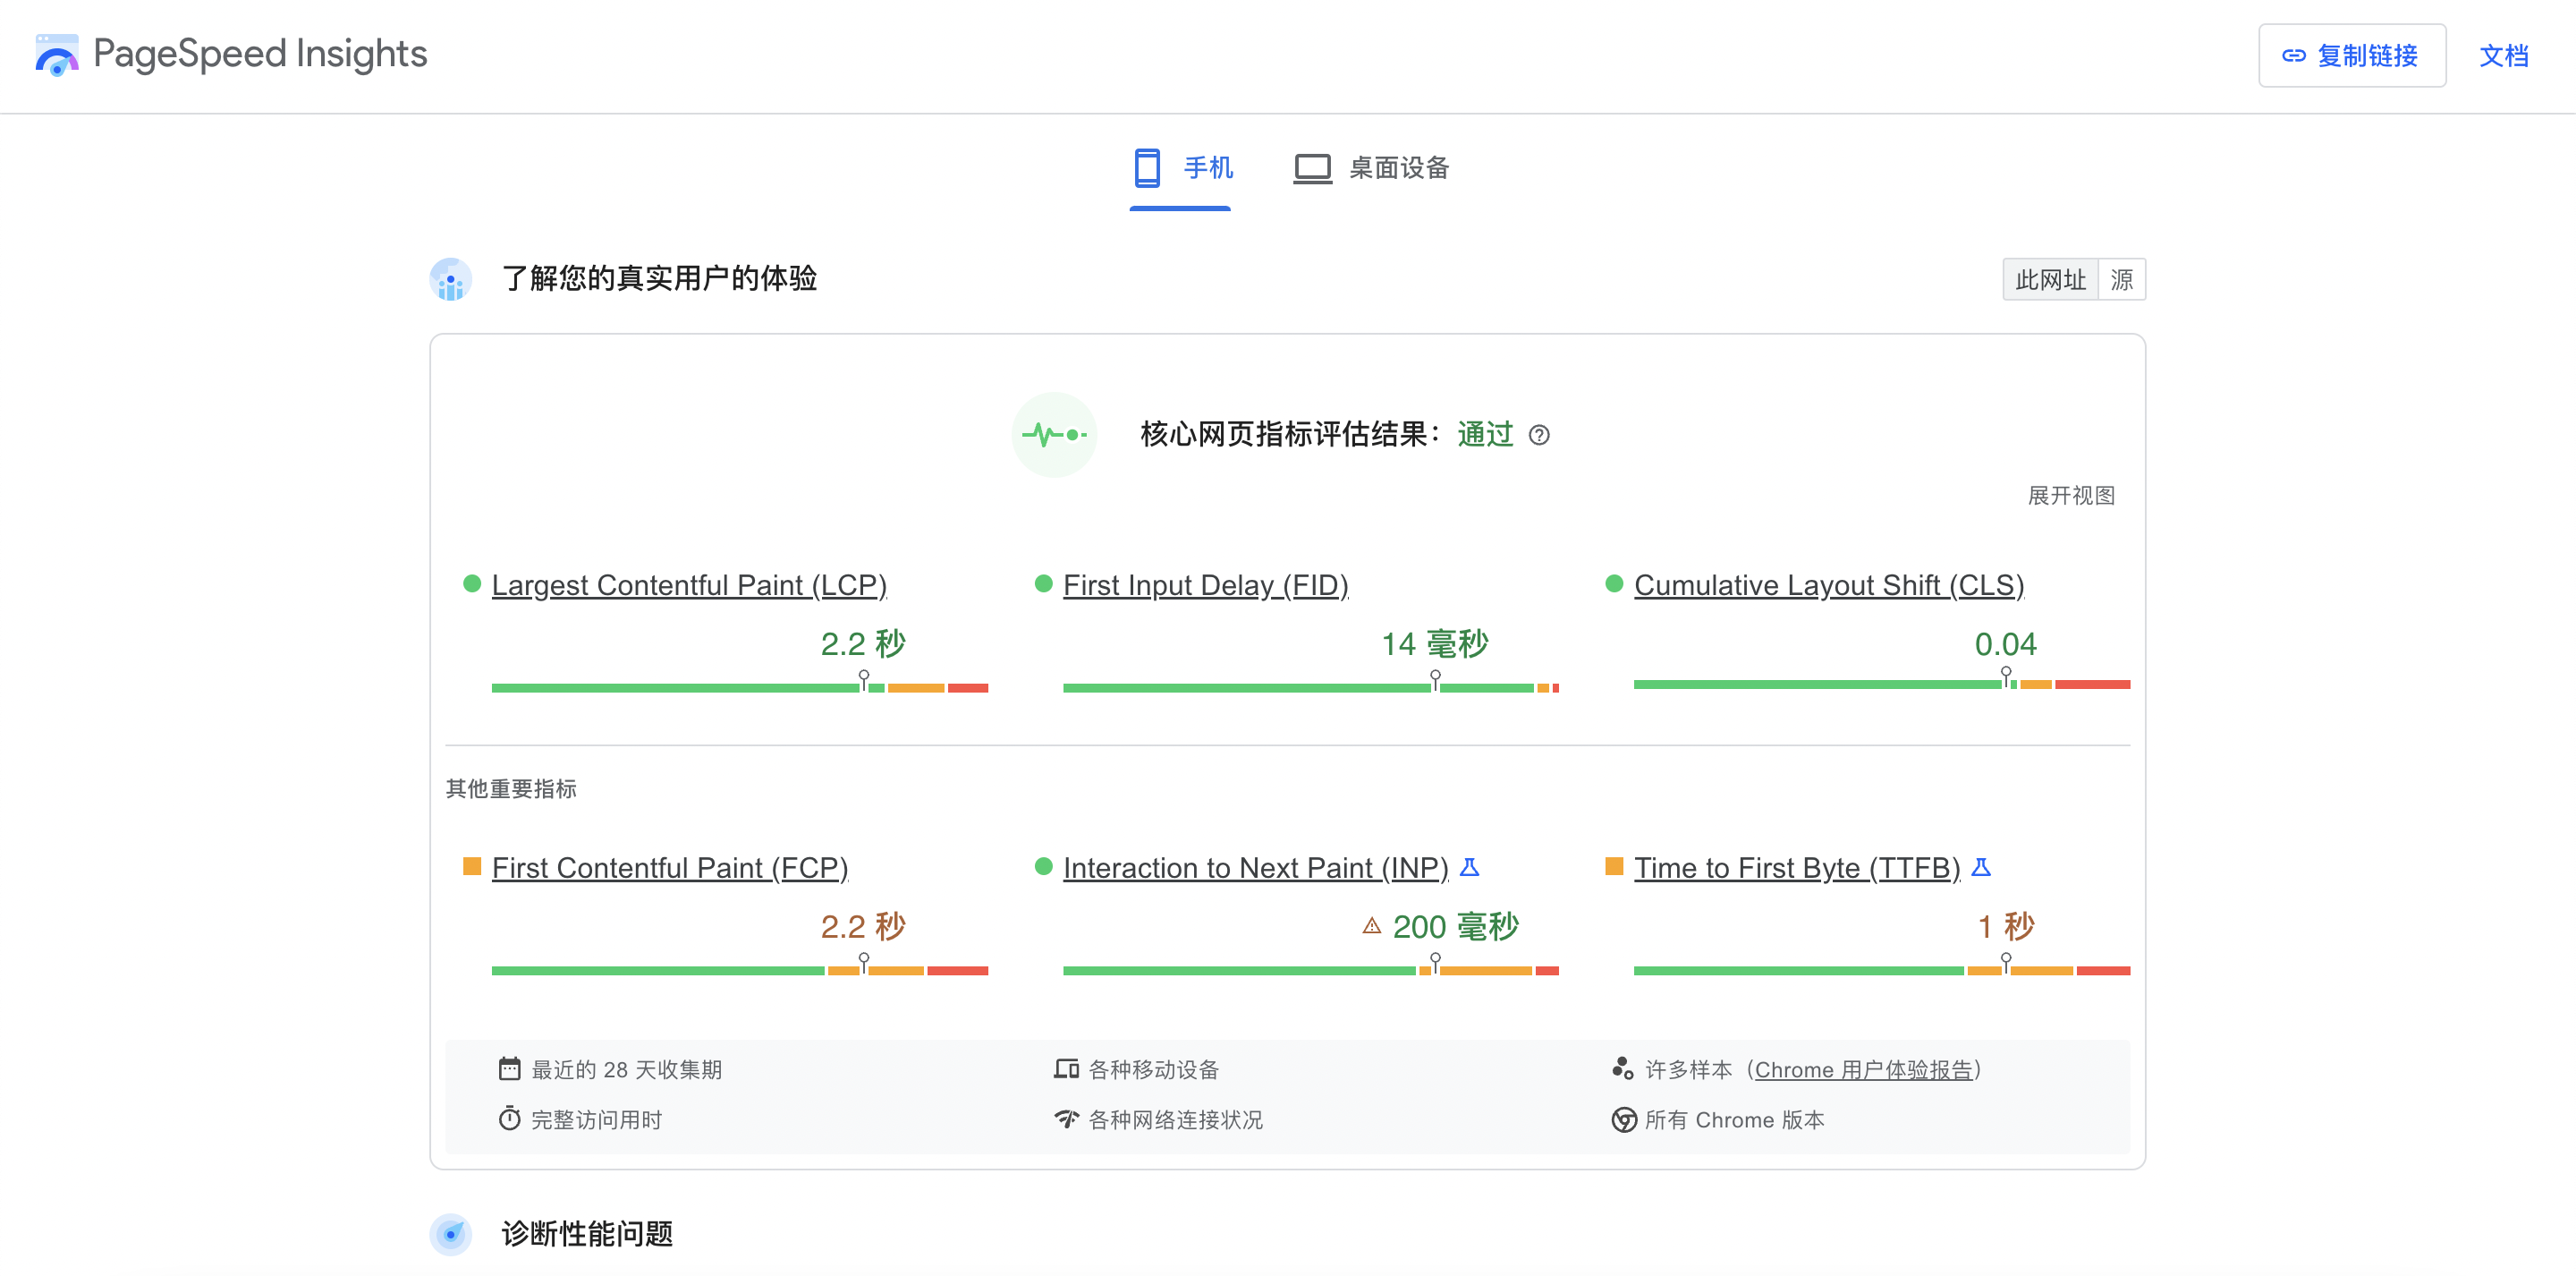
Task: Click the 复制链接 button
Action: click(x=2352, y=56)
